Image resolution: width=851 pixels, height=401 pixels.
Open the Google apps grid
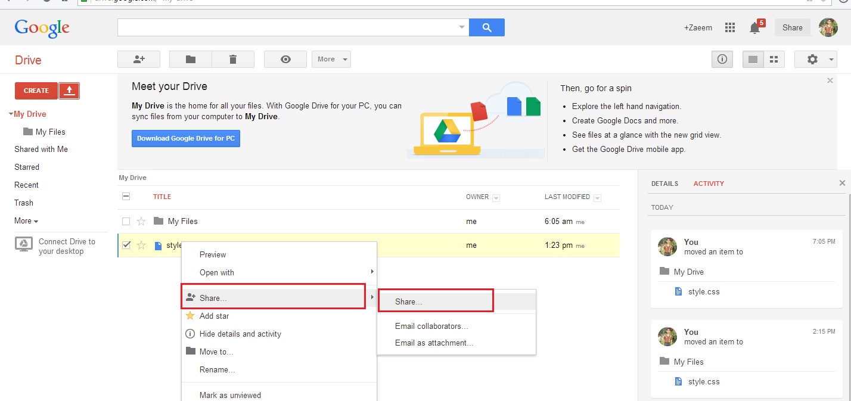tap(729, 27)
